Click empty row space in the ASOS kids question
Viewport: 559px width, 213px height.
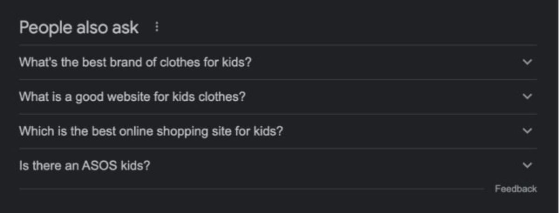[326, 165]
